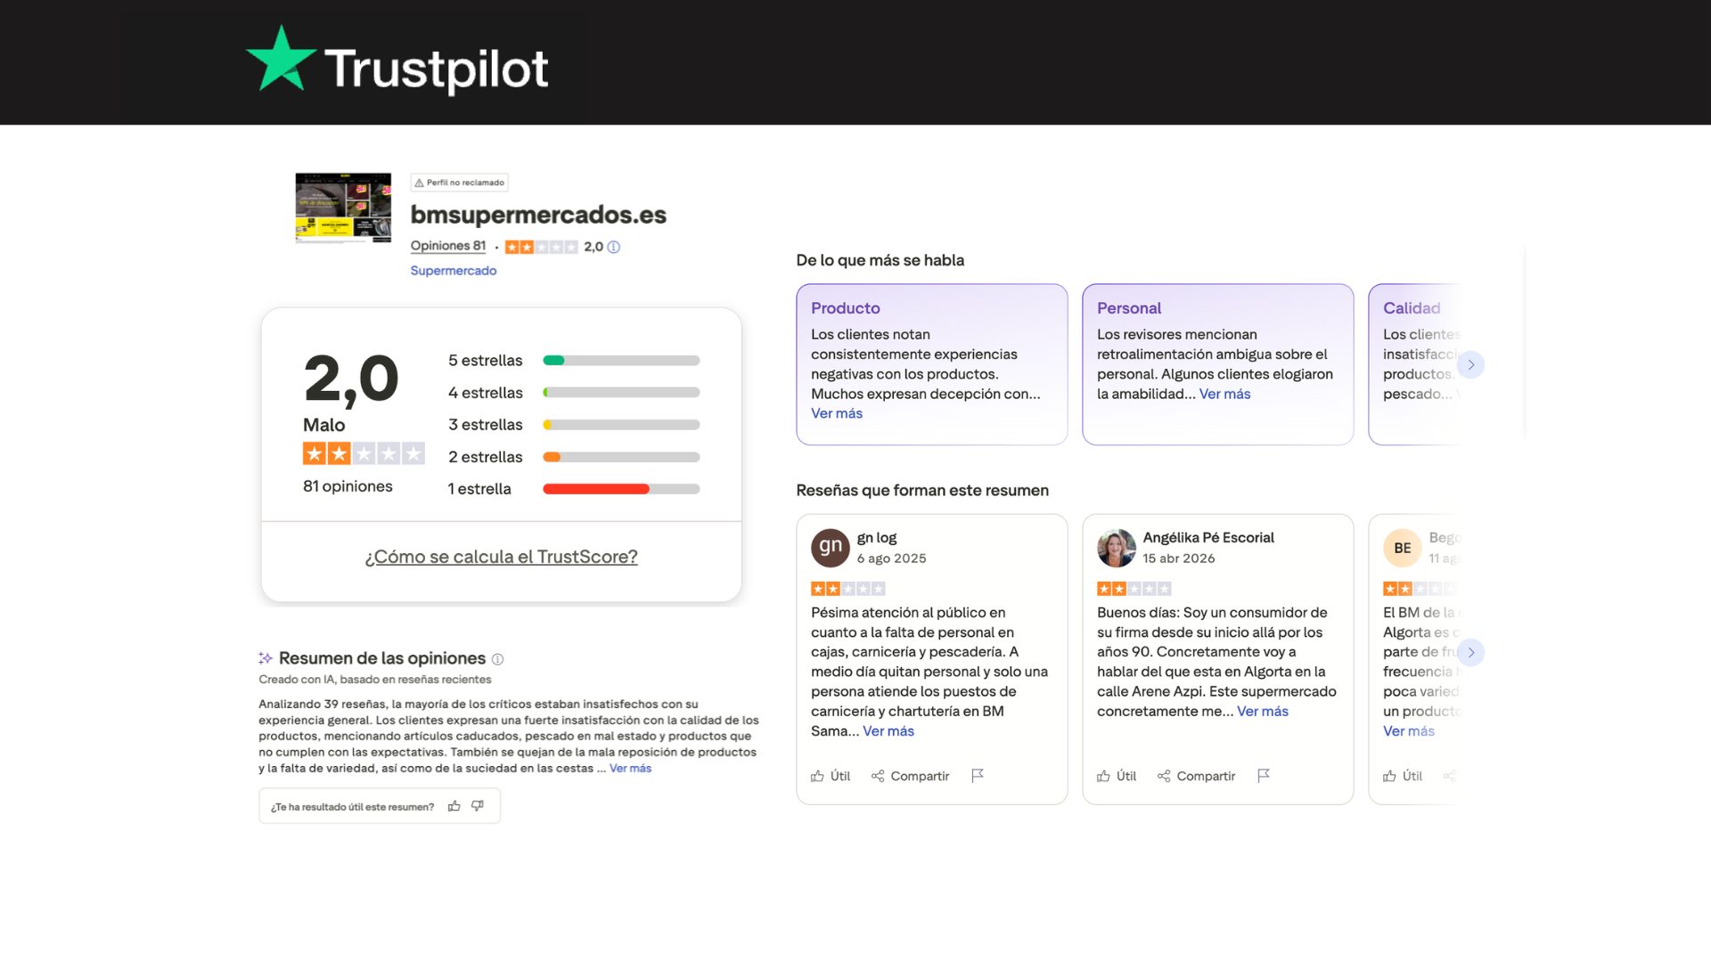Image resolution: width=1711 pixels, height=962 pixels.
Task: Open the Producto topic card
Action: (931, 364)
